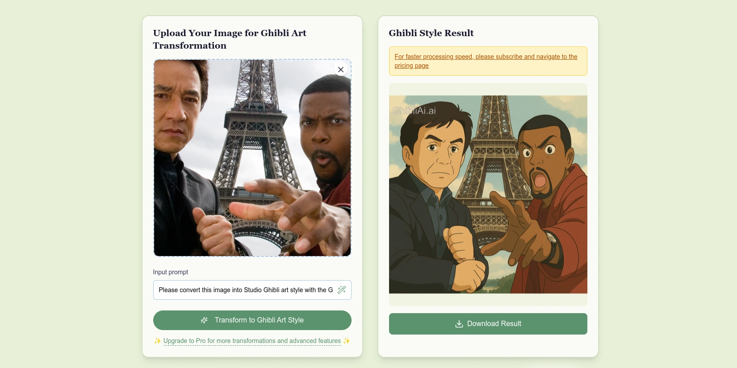Click the GhibliAi.ai watermark on result
Image resolution: width=737 pixels, height=368 pixels.
pyautogui.click(x=414, y=111)
